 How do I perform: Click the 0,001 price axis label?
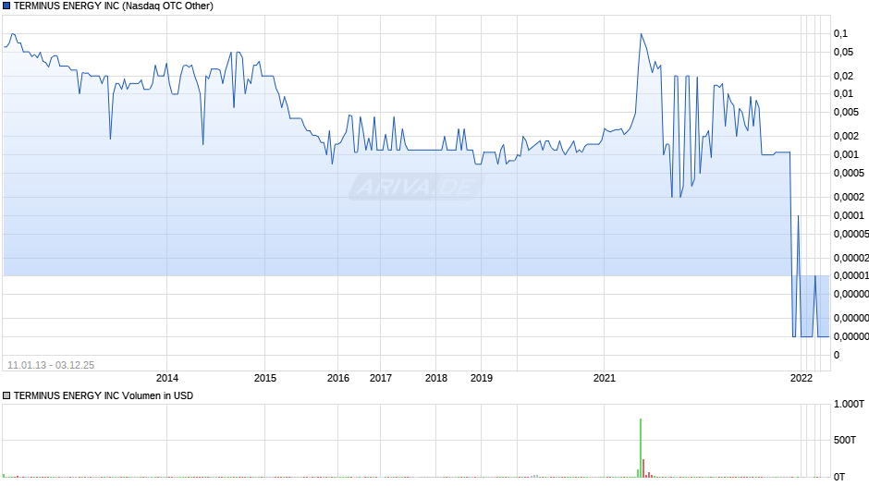(846, 154)
